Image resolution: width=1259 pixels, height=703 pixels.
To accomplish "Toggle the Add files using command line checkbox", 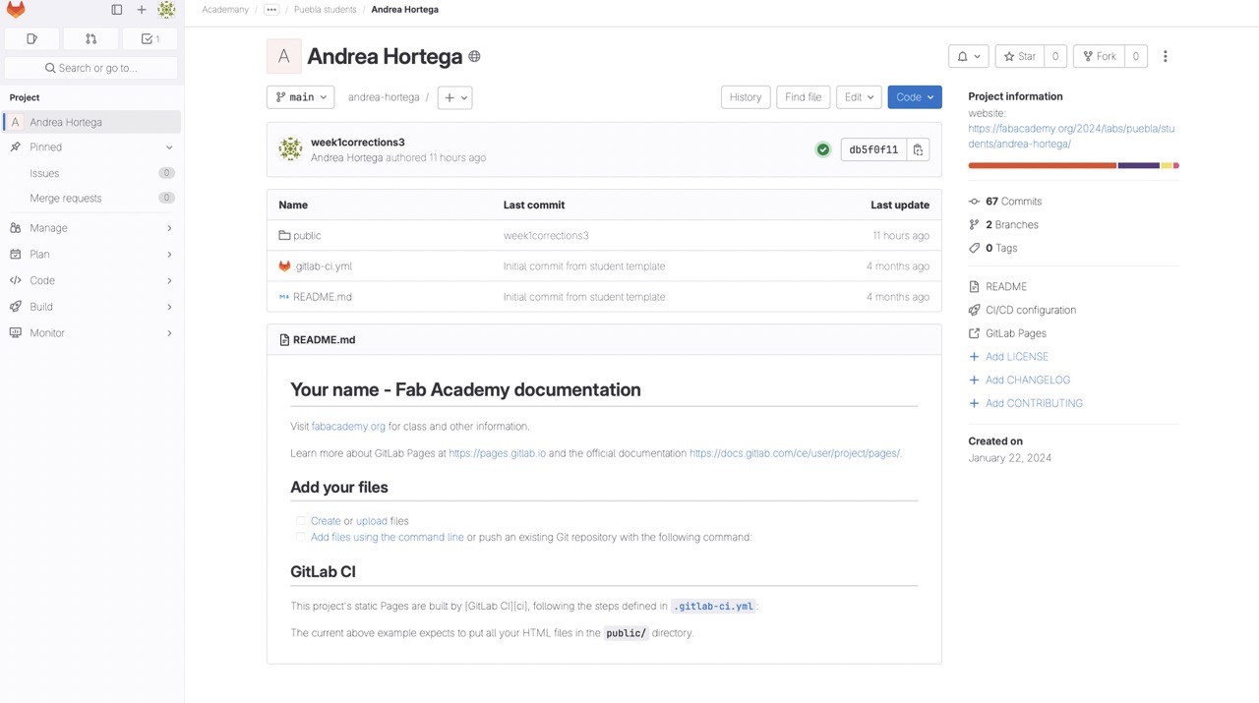I will (x=300, y=538).
